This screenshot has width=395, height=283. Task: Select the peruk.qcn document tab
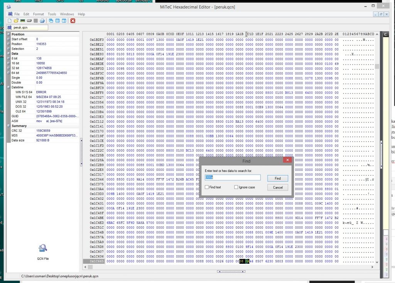click(x=28, y=28)
